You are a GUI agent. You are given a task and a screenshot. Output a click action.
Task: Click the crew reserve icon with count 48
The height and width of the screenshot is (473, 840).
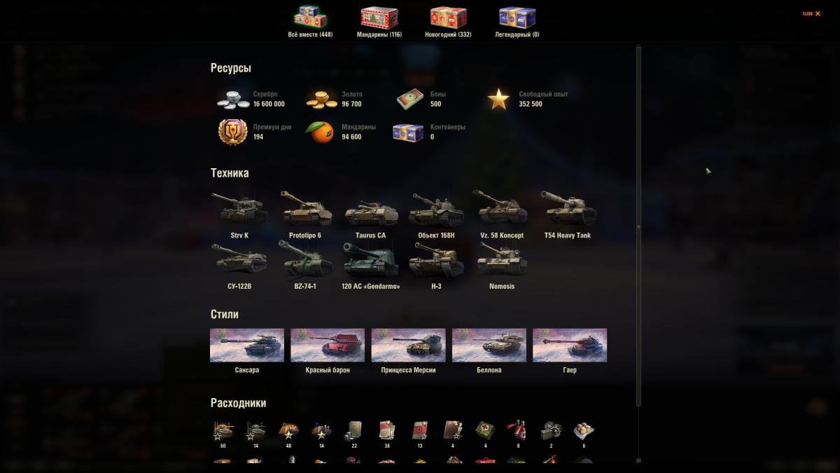coord(288,430)
